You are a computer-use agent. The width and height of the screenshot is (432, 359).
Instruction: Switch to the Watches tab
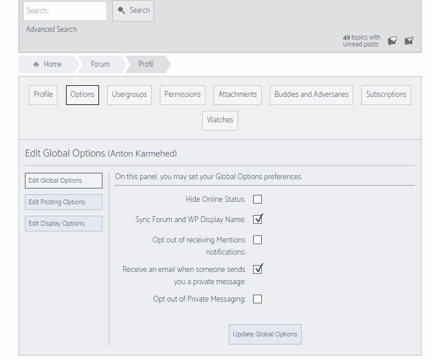point(220,120)
